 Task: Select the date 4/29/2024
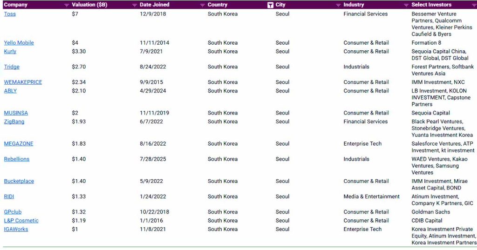point(153,91)
